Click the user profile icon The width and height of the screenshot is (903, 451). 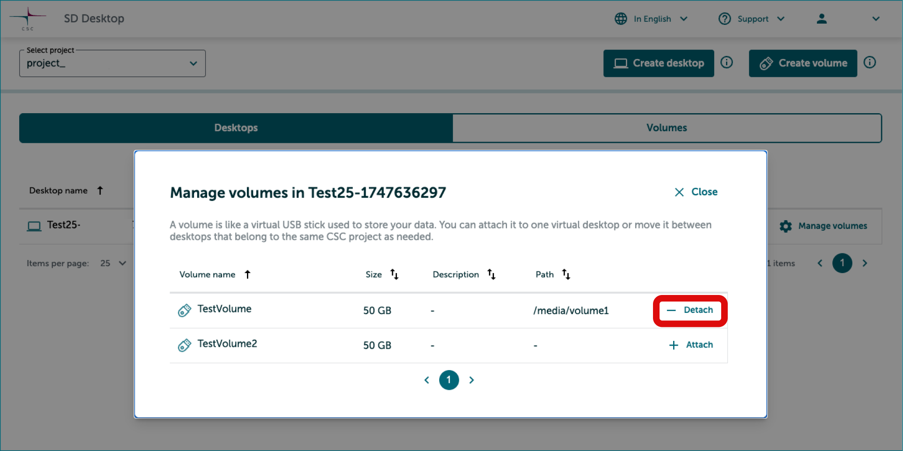click(822, 19)
